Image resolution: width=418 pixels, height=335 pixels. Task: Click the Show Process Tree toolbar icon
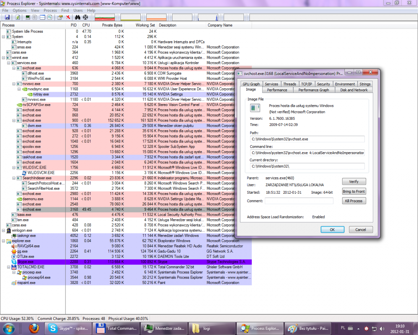click(x=36, y=17)
